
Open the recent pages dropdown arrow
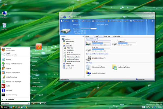[67, 17]
